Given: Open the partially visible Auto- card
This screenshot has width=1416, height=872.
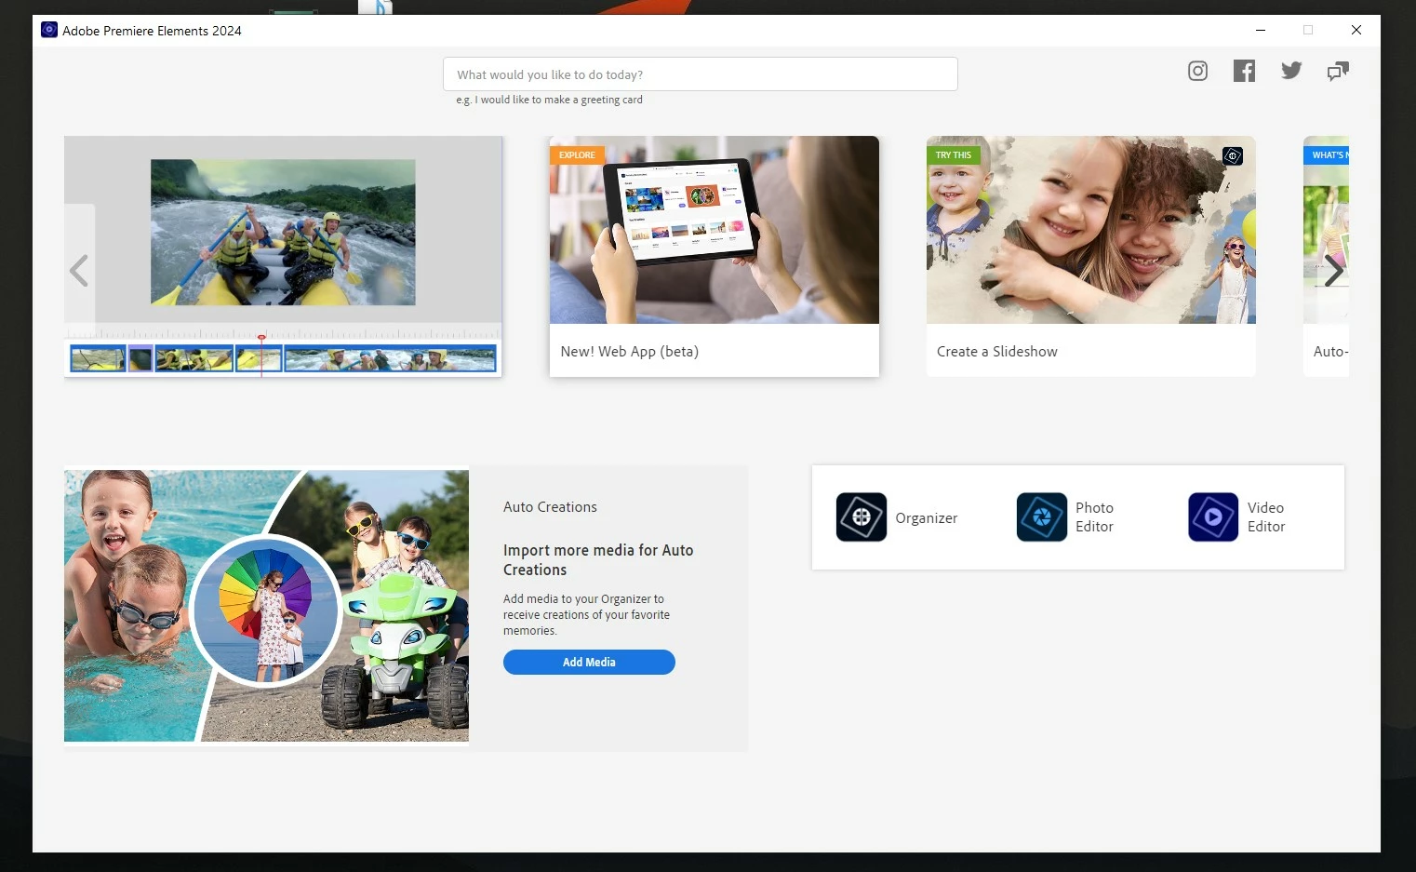Looking at the screenshot, I should point(1326,256).
